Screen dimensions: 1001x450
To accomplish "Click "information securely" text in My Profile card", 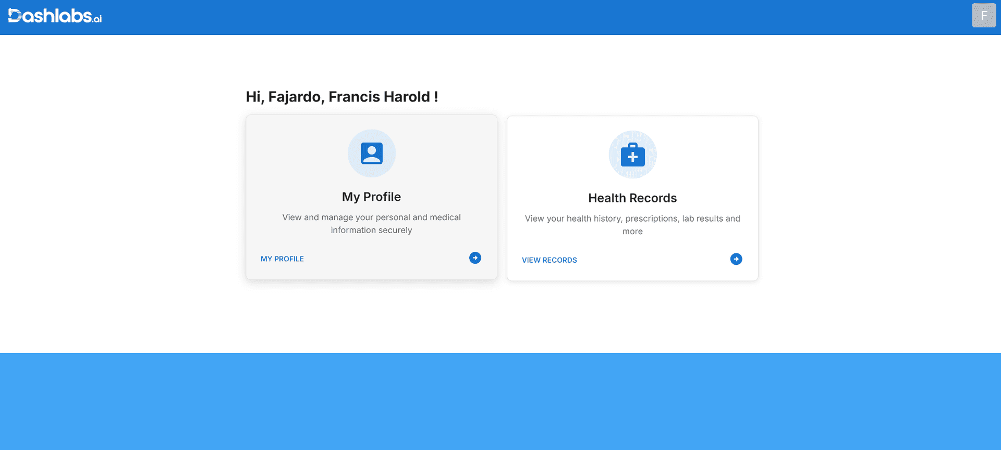I will click(371, 230).
